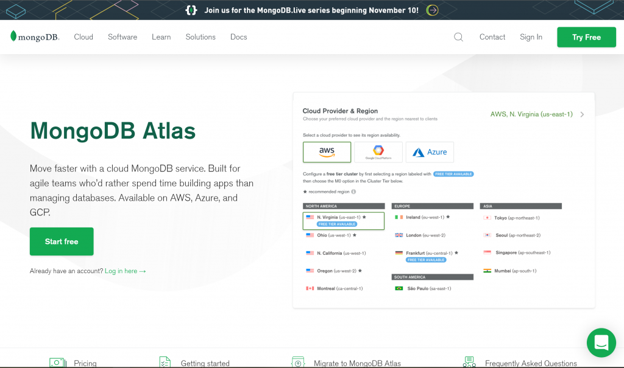Select Ireland (eu-west-1) region
This screenshot has height=368, width=624.
422,217
